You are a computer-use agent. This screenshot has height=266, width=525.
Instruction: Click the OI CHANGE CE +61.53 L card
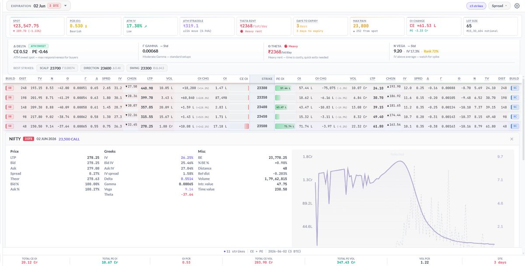[x=433, y=26]
